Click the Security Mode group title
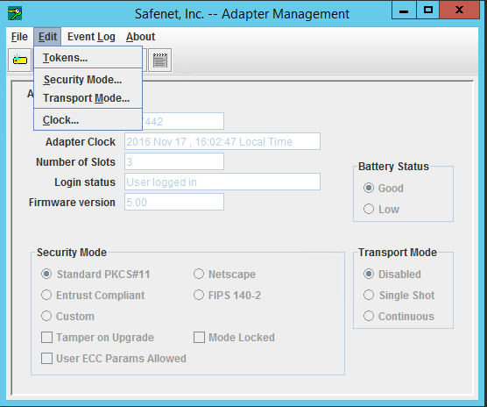Screen dimensions: 487x407 tap(72, 252)
